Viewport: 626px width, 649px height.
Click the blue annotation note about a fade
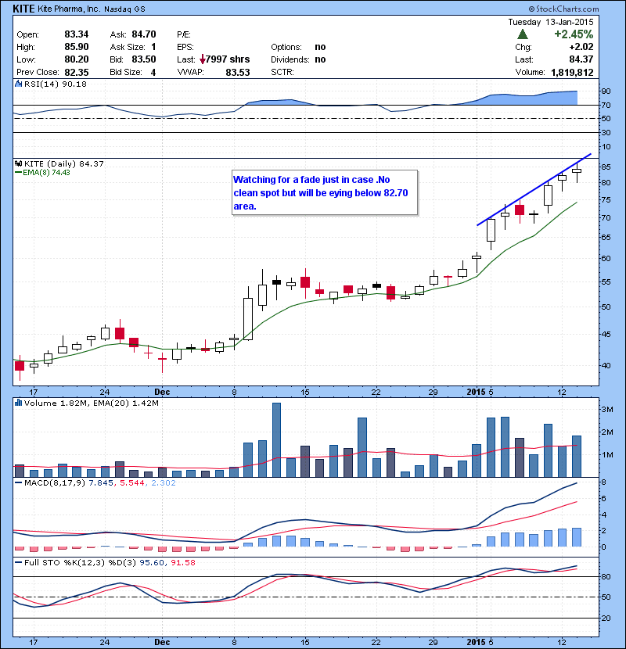[325, 193]
